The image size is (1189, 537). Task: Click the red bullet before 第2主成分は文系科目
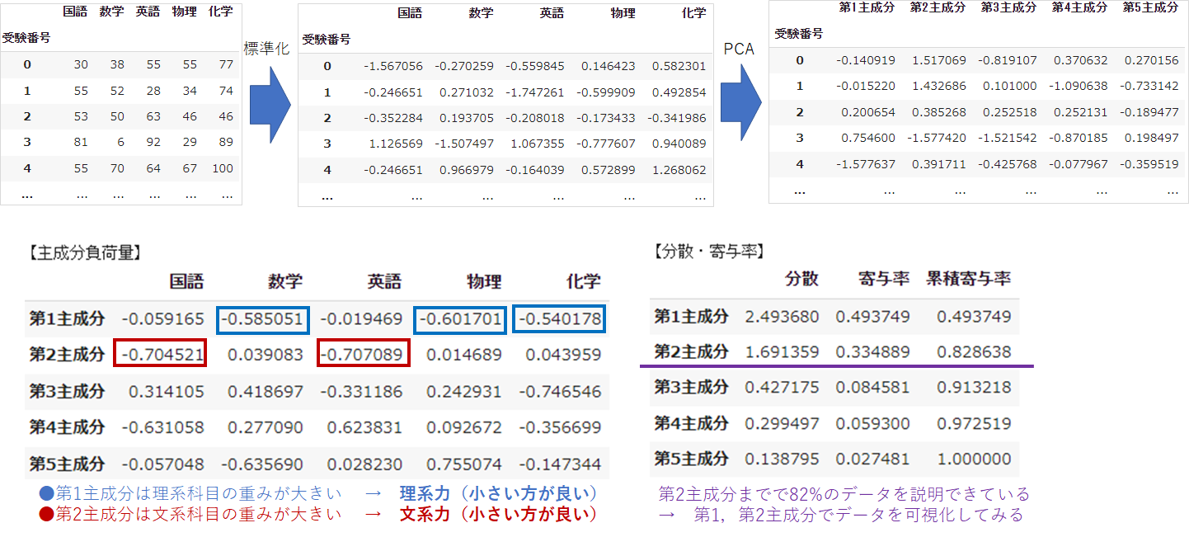tap(47, 515)
